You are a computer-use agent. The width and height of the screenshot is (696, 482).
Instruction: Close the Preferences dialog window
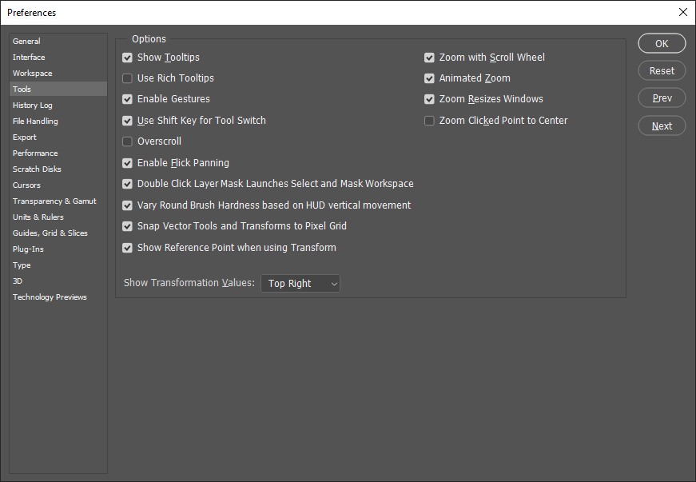tap(682, 12)
